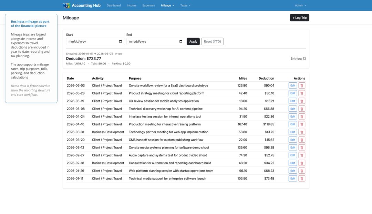372x214 pixels.
Task: Edit the 2026-04-24 trip
Action: 293,116
